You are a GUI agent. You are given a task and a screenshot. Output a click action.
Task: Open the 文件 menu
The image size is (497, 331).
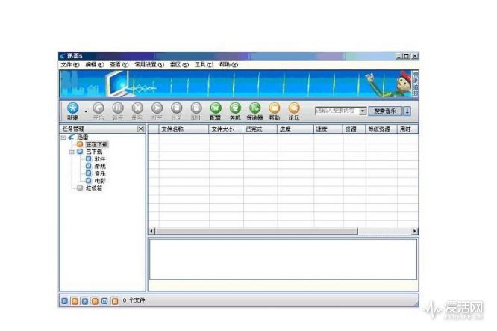pyautogui.click(x=69, y=65)
